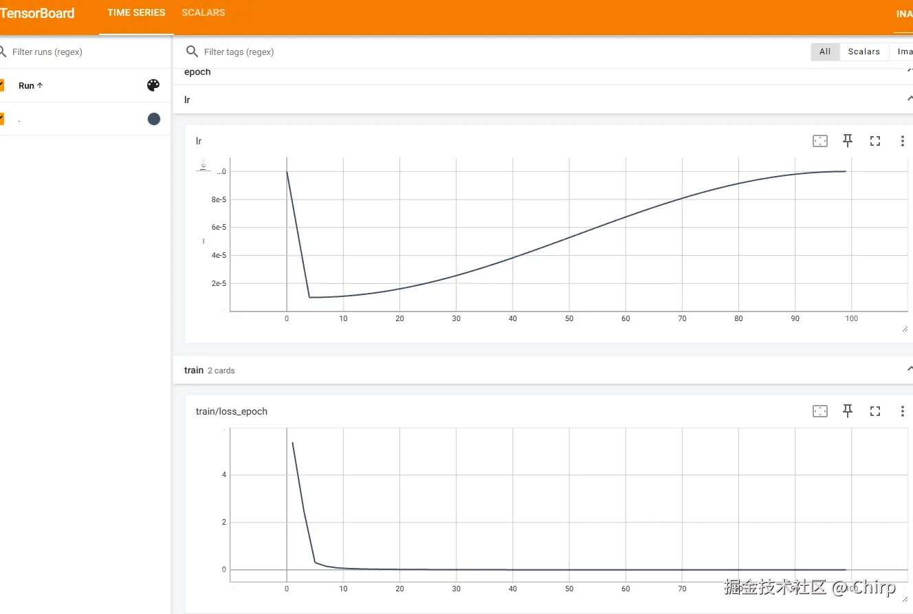Pin the train/loss_epoch card
This screenshot has width=913, height=614.
tap(848, 411)
